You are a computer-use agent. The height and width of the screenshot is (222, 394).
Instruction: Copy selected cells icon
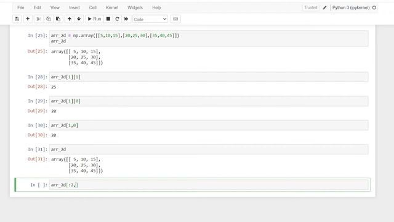pyautogui.click(x=48, y=19)
